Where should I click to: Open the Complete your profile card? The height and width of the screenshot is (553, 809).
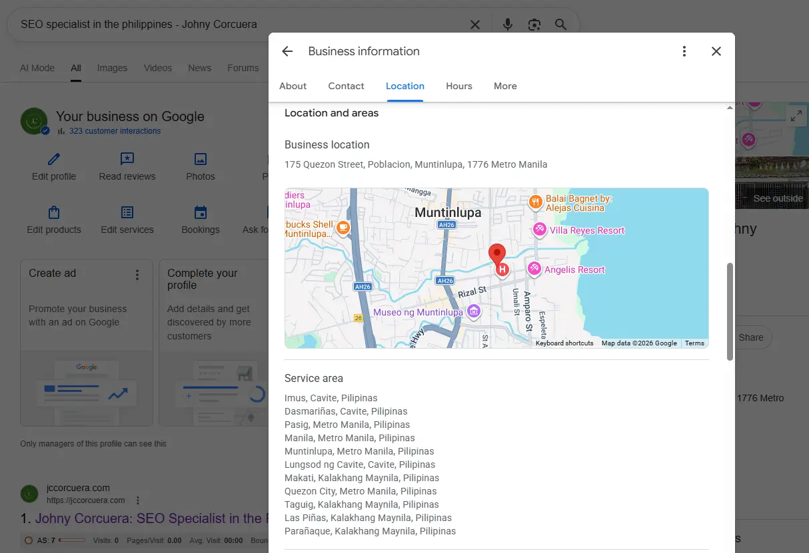213,343
